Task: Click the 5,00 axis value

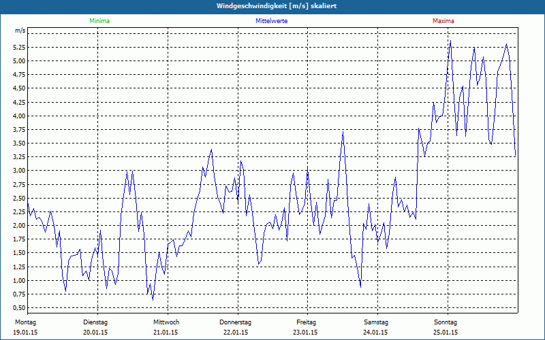Action: [x=20, y=61]
